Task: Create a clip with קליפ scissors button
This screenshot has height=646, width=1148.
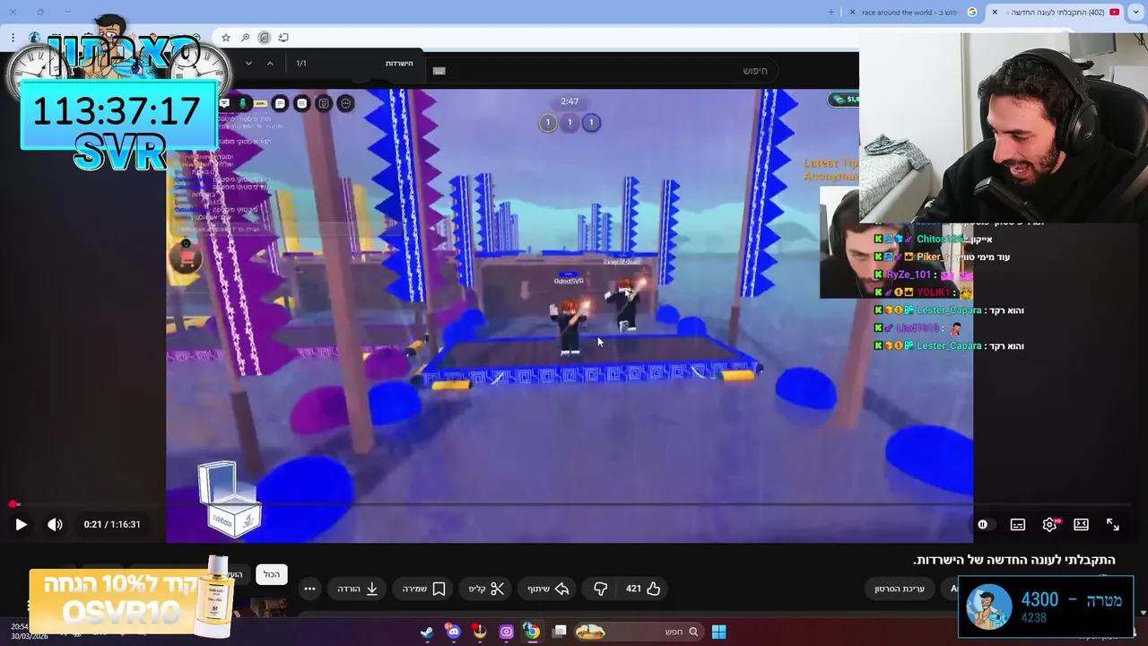Action: click(487, 589)
